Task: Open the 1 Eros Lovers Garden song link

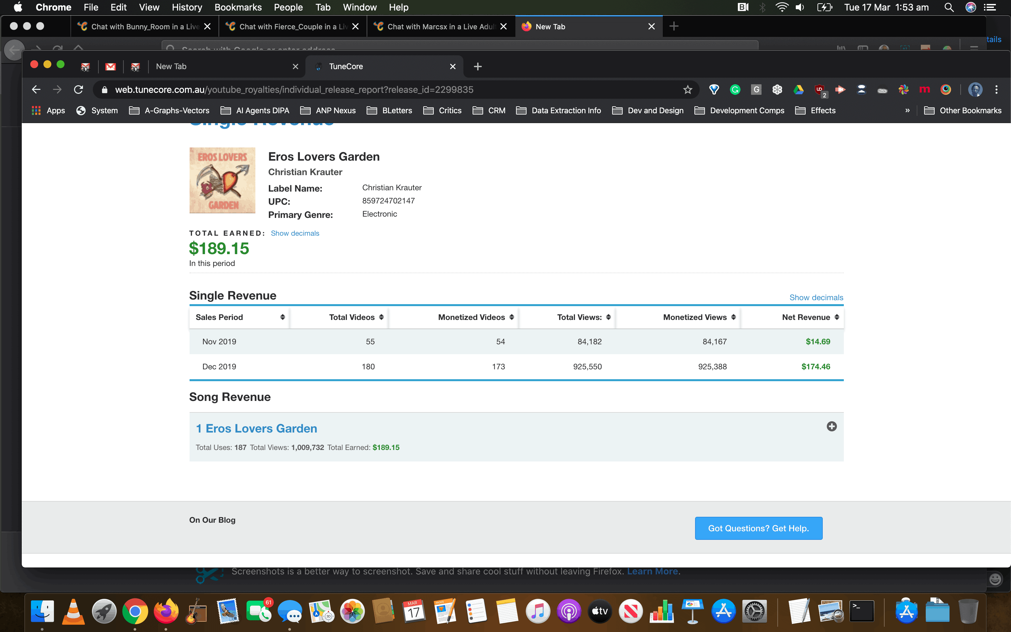Action: coord(256,429)
